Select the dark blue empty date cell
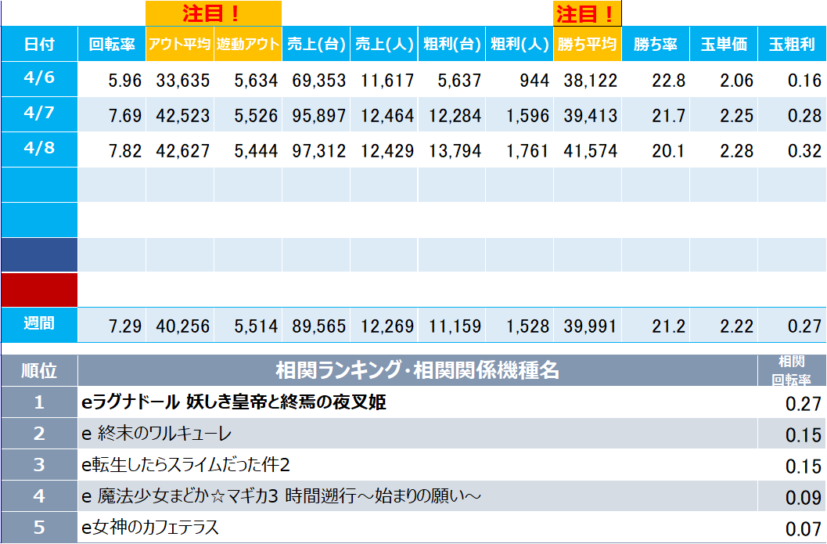 [39, 254]
